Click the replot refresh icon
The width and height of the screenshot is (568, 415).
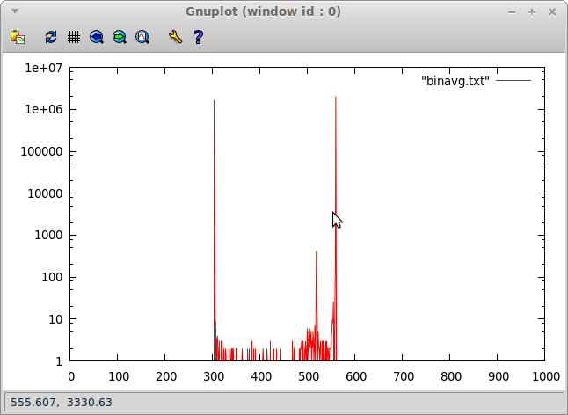pos(51,37)
